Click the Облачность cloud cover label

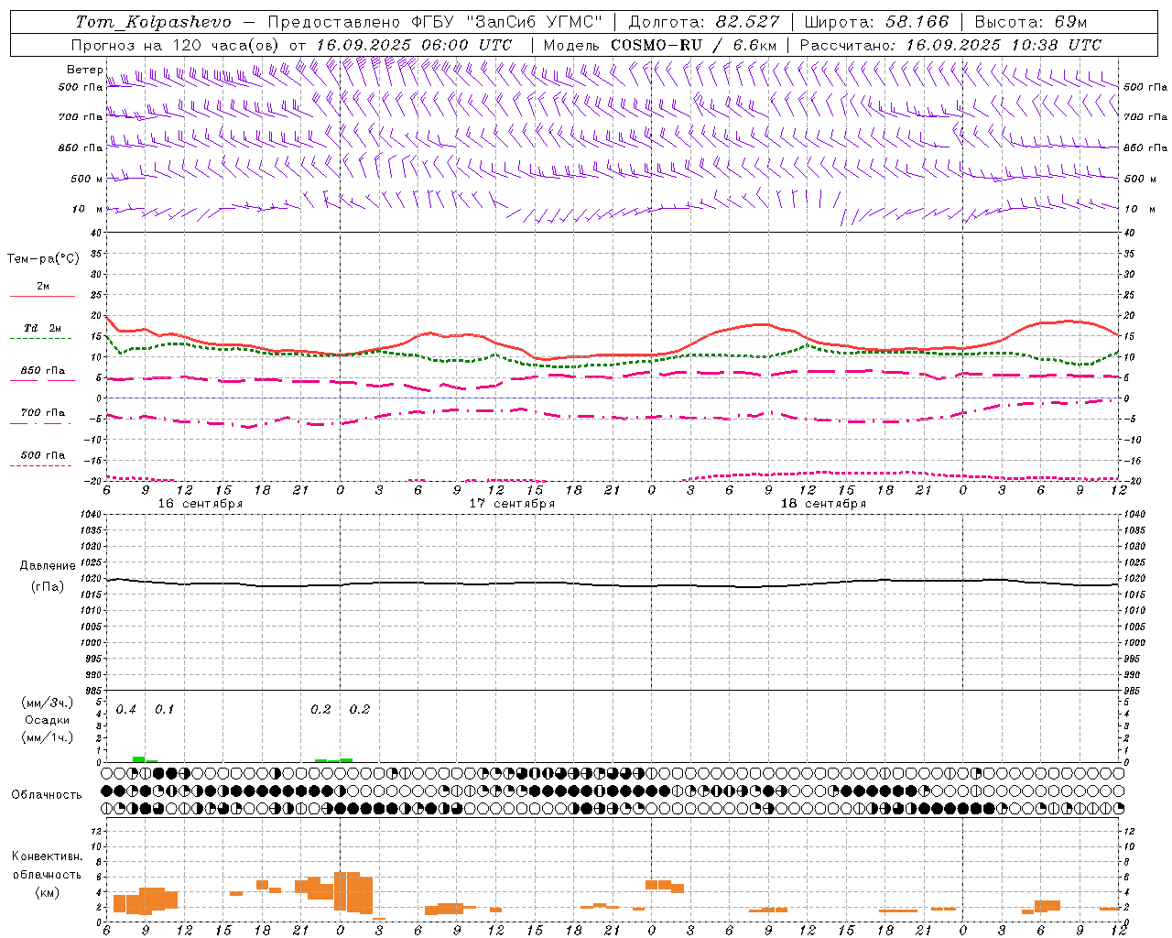pyautogui.click(x=47, y=795)
